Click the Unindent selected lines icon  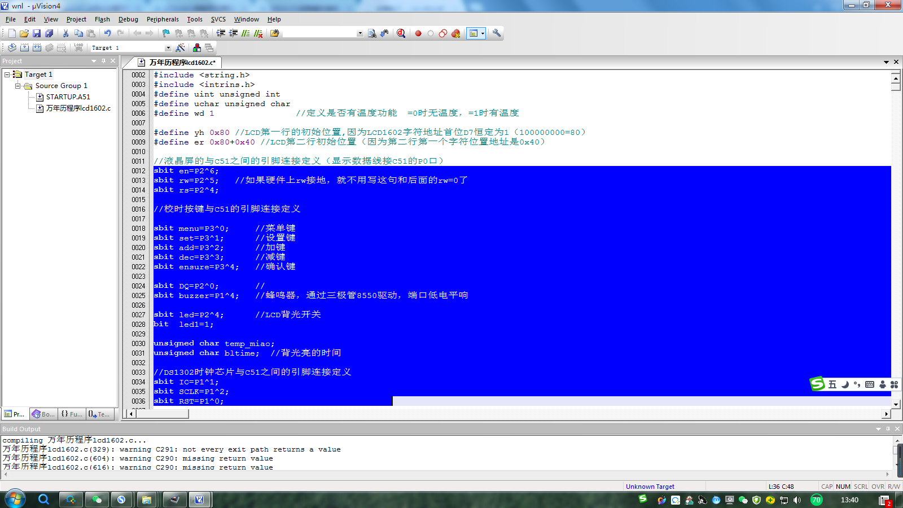coord(233,33)
